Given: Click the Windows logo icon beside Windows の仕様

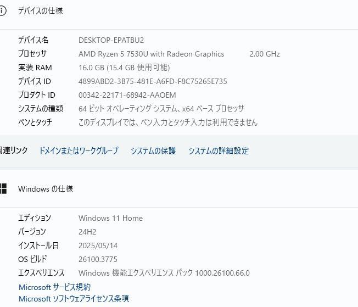Looking at the screenshot, I should point(3,189).
